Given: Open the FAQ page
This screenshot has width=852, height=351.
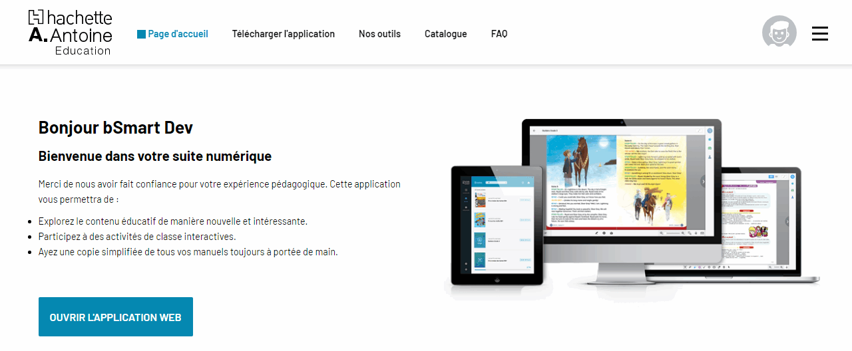Looking at the screenshot, I should (x=499, y=34).
